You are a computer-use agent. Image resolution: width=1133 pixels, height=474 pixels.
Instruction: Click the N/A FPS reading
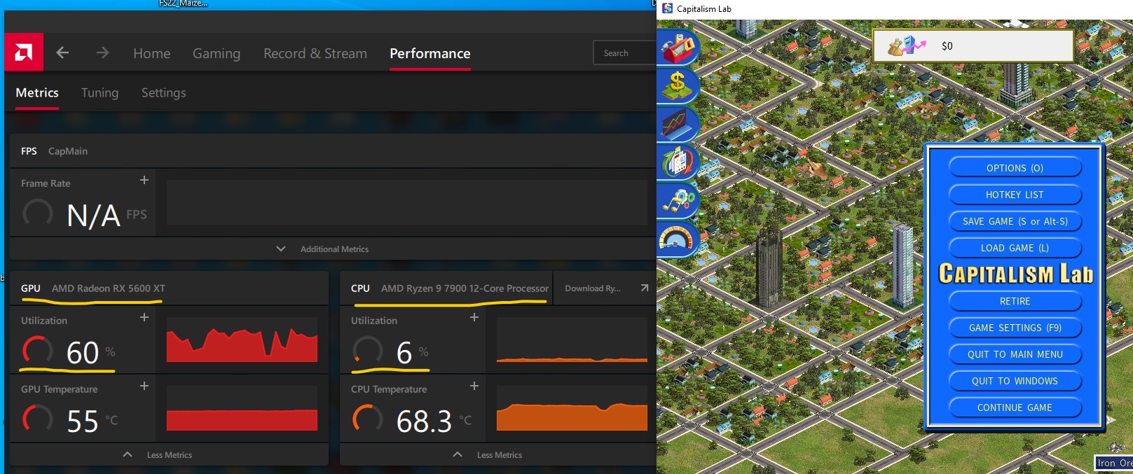(107, 215)
